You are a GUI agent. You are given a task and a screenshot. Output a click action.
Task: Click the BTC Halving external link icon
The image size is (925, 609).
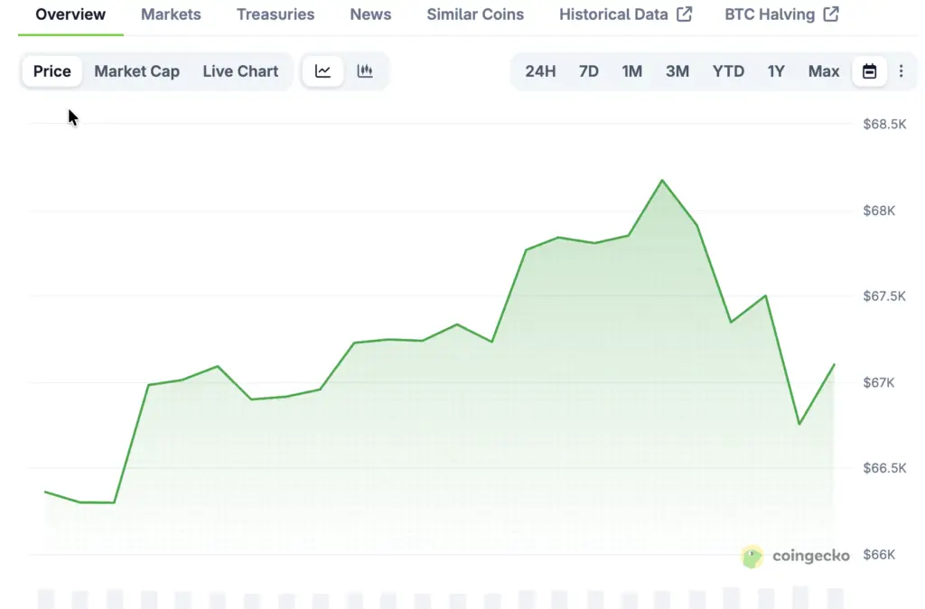point(831,14)
